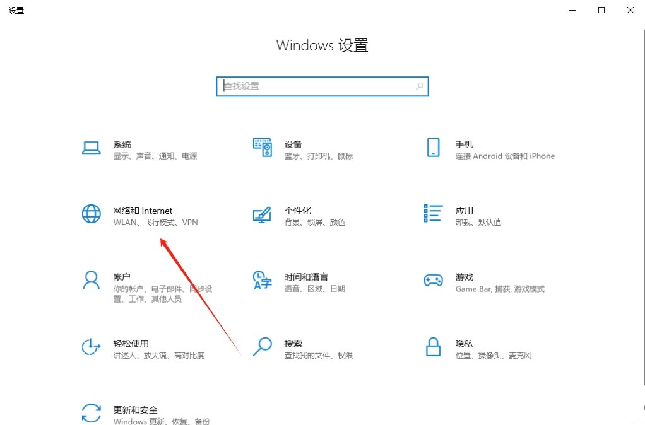Click the text Game Bar, 捕获, 游戏模式
This screenshot has height=425, width=645.
pos(500,289)
